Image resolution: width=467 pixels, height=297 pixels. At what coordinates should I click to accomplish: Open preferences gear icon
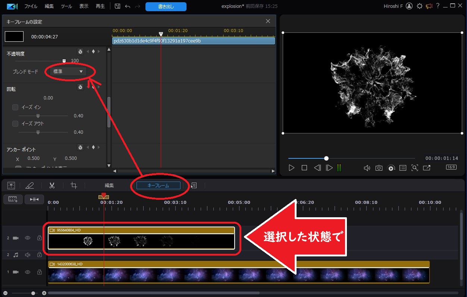(420, 6)
